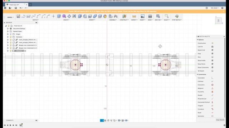229x128 pixels.
Task: Click the Extrude tool icon
Action: coord(59,16)
